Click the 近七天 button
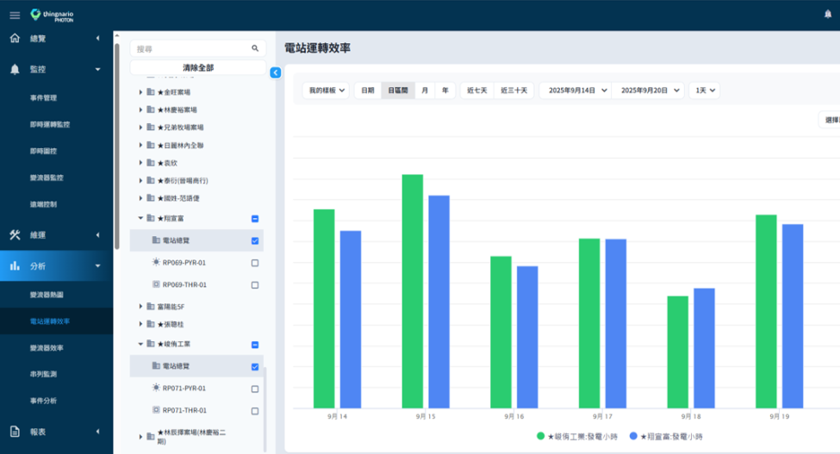This screenshot has width=840, height=454. point(477,90)
